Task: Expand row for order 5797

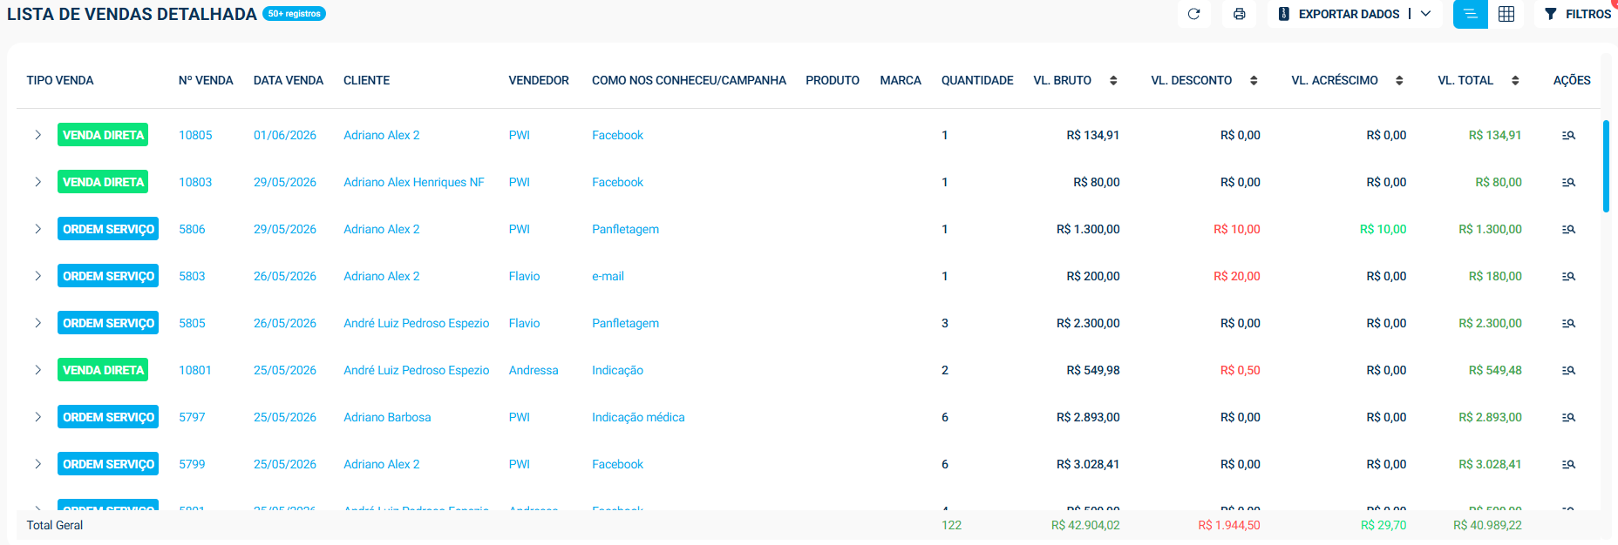Action: 37,417
